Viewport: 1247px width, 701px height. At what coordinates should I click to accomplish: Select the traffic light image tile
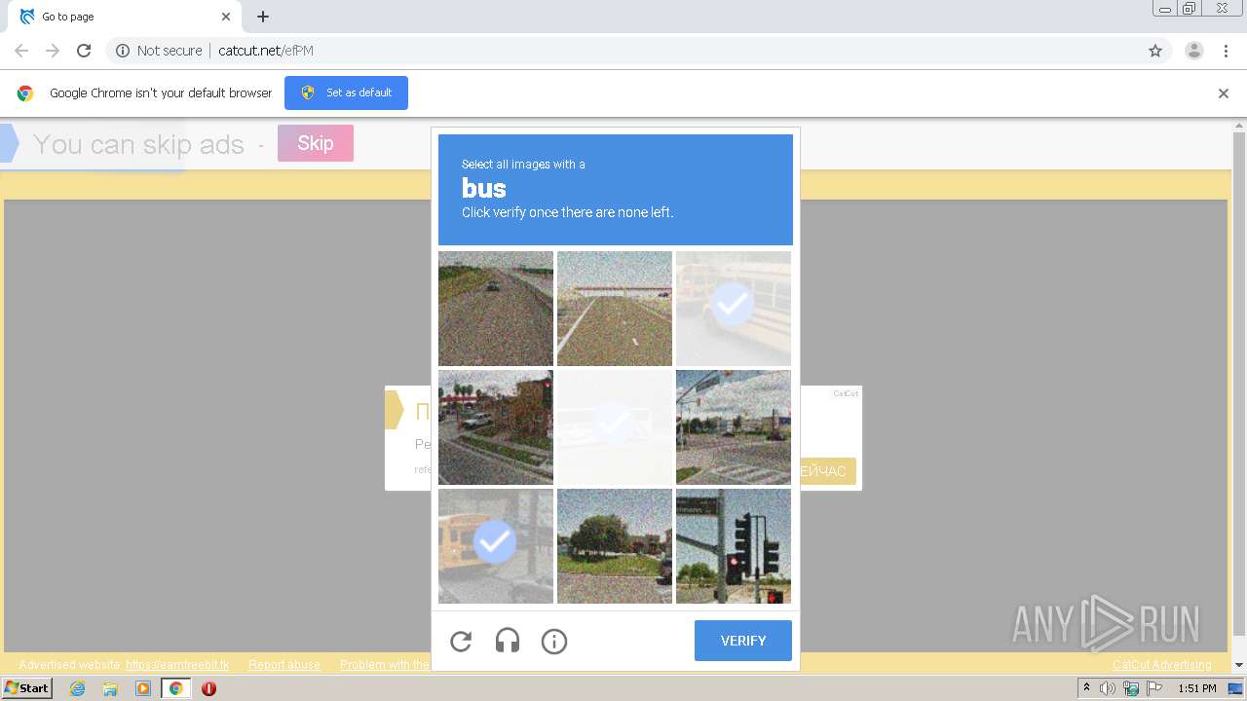pos(734,546)
